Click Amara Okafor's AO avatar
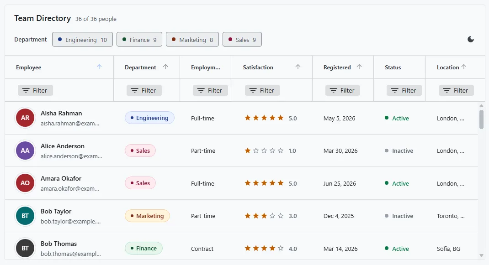 (25, 183)
